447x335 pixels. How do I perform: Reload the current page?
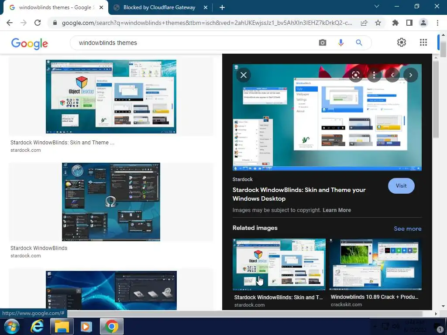pos(38,23)
